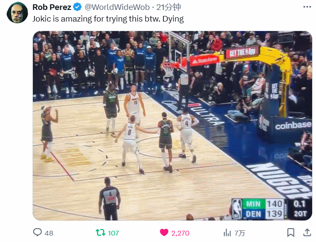View analytics via bar chart icon
316x242 pixels.
227,233
